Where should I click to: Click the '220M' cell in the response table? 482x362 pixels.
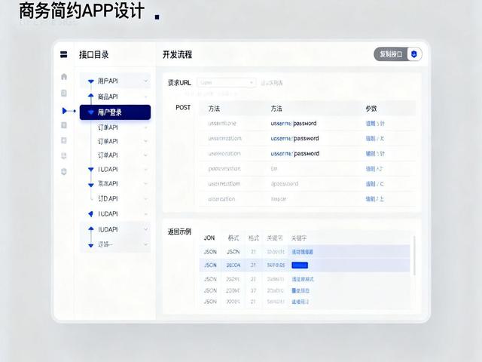(x=233, y=290)
